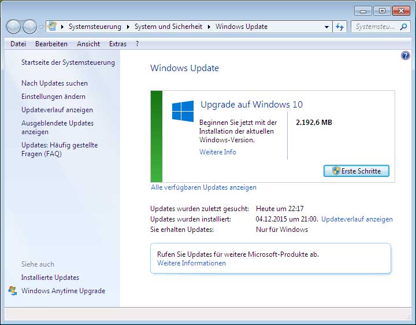Screen dimensions: 416x325
Task: Click Heute um 22:17 text
Action: click(x=280, y=209)
